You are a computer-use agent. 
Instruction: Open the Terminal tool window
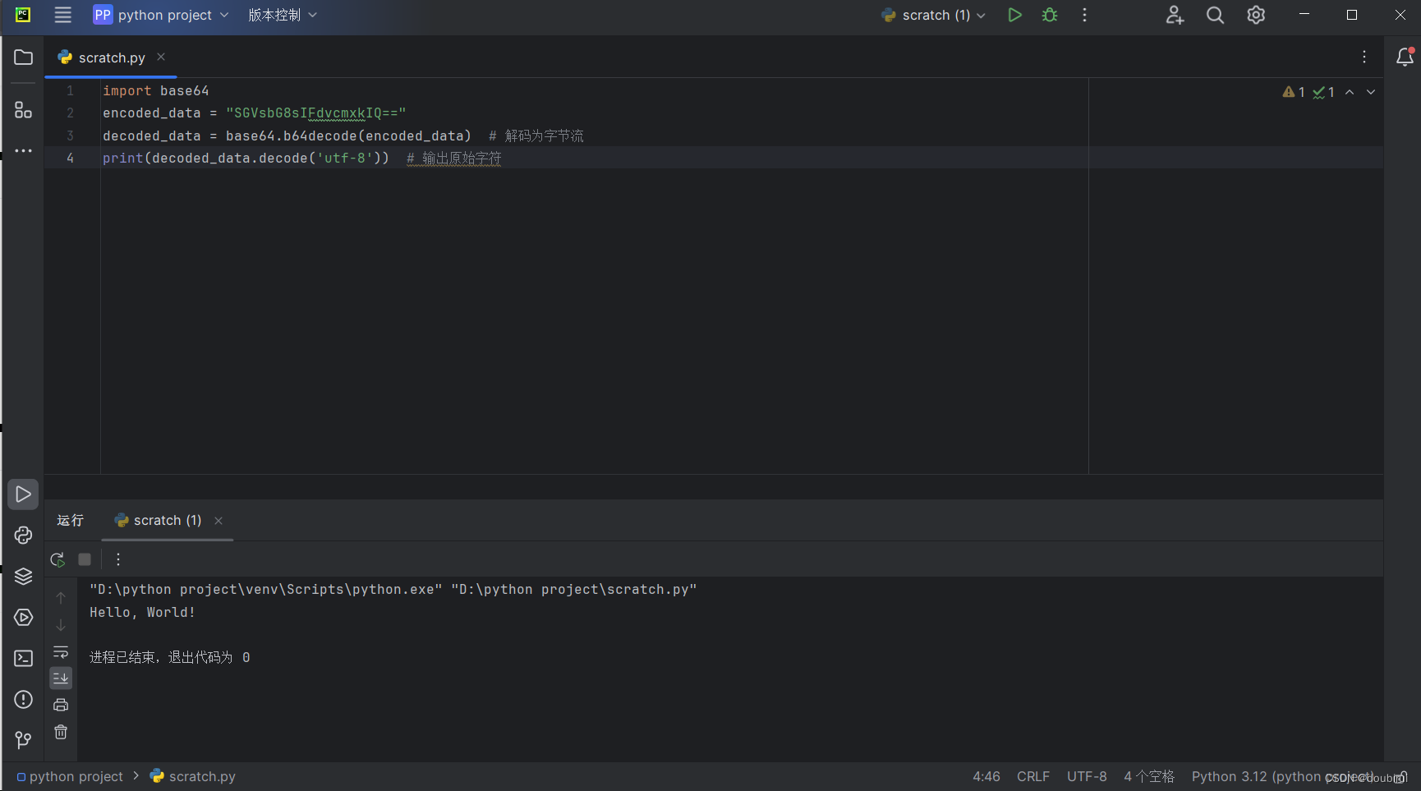[x=23, y=659]
